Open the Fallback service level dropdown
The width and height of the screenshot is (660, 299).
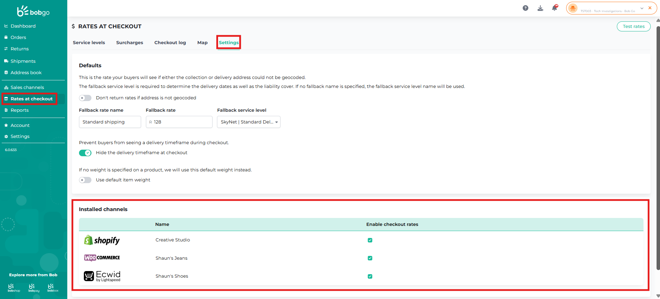click(248, 122)
